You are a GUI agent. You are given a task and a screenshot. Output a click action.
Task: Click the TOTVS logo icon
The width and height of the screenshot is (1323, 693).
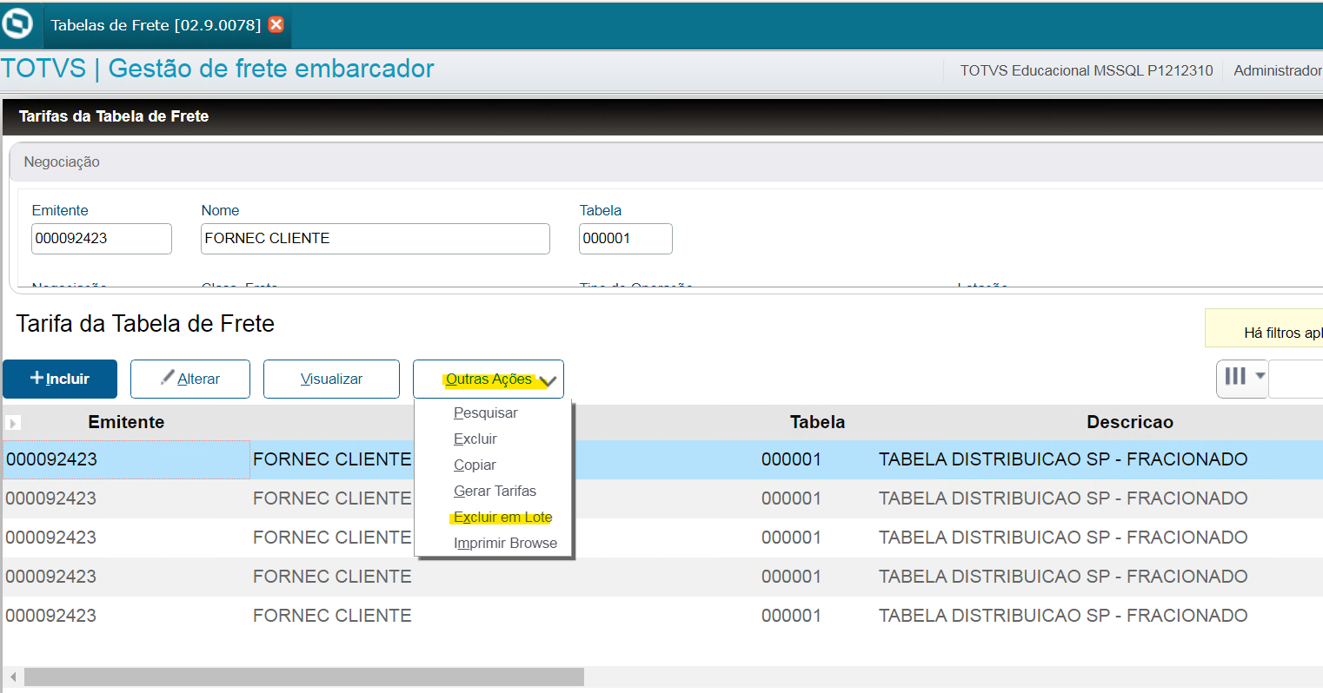pos(17,23)
